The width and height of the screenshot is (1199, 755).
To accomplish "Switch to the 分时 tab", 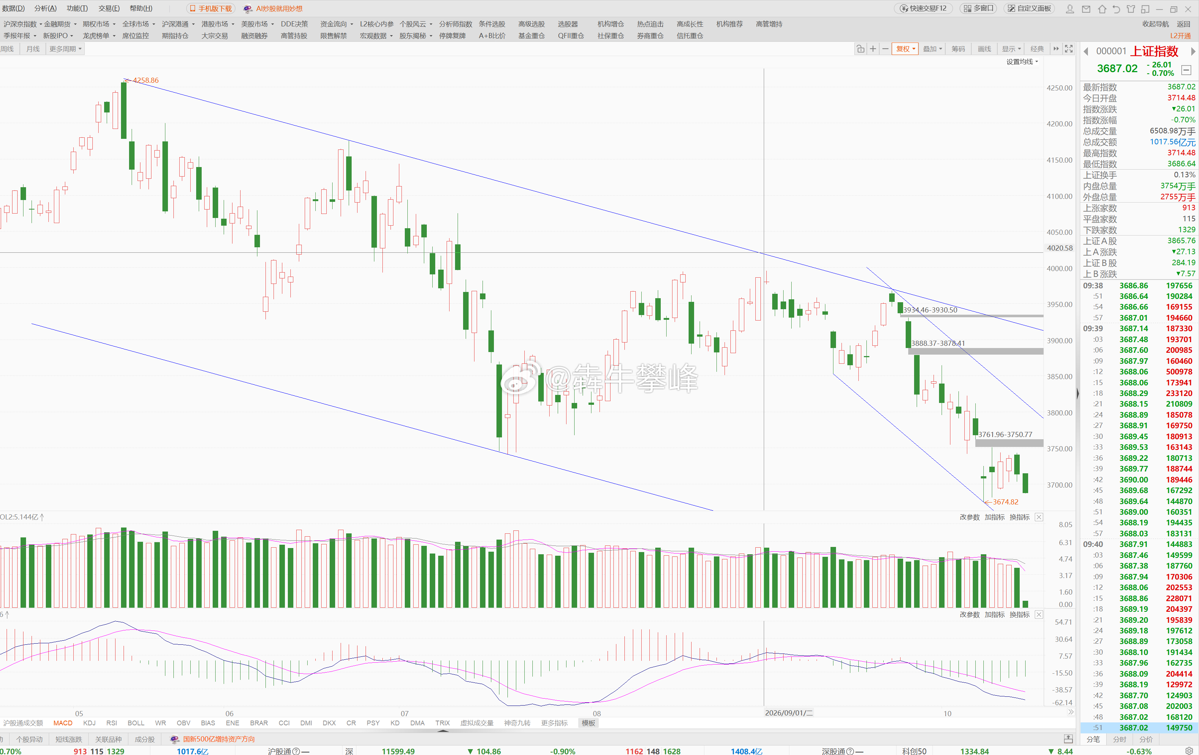I will tap(1119, 739).
